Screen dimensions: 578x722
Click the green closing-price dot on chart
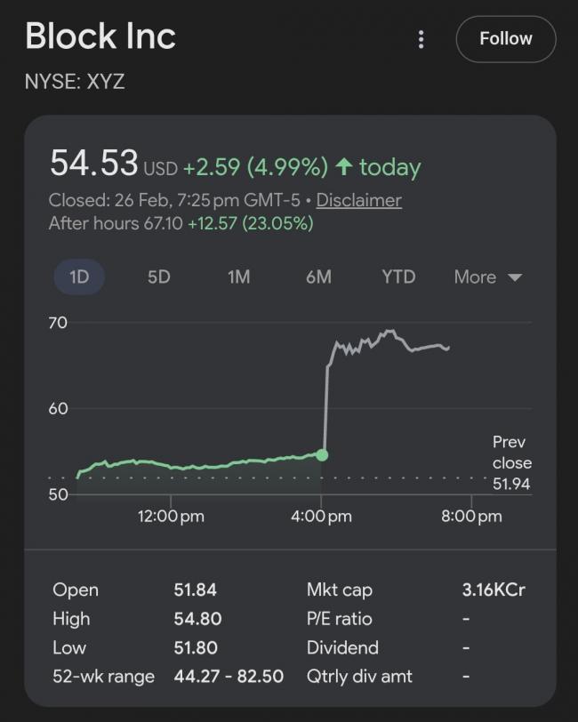click(x=322, y=455)
